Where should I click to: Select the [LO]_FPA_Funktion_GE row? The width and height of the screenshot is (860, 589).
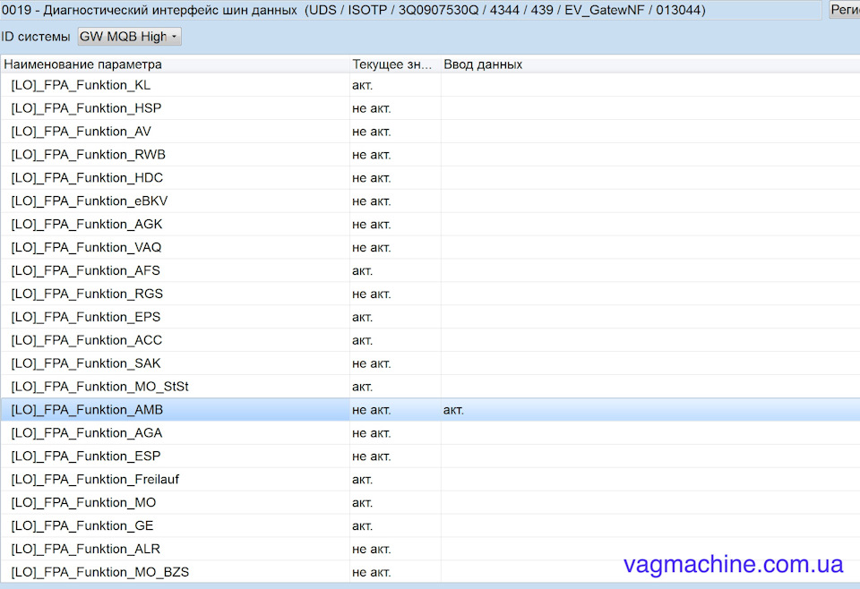(430, 526)
